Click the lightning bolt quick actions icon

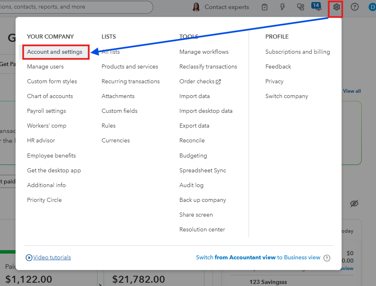[x=283, y=7]
